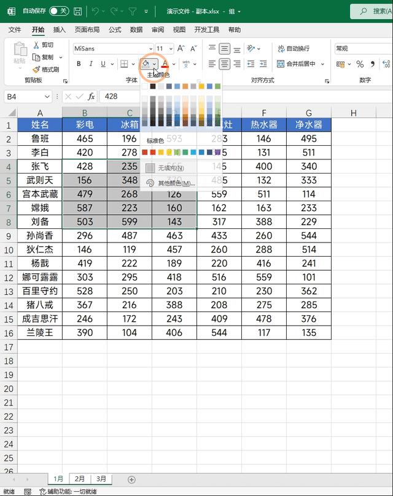The height and width of the screenshot is (496, 393).
Task: Switch to the 插入 tab
Action: (60, 30)
